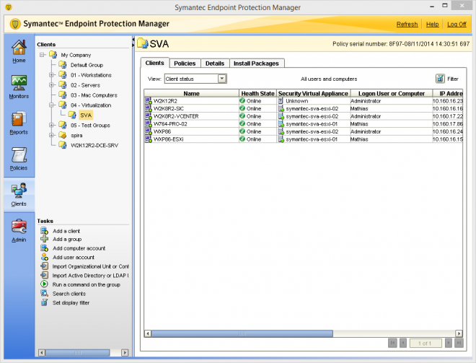
Task: Click the Add a group plus icon
Action: pos(44,239)
